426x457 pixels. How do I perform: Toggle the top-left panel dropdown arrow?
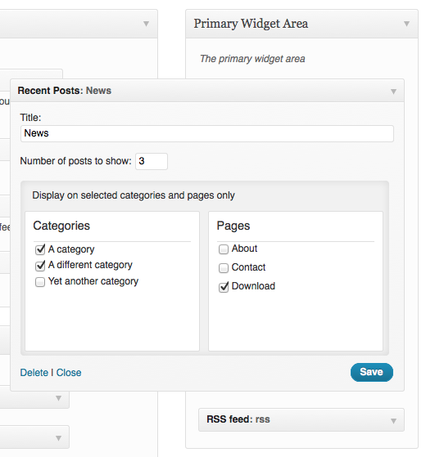tap(146, 24)
